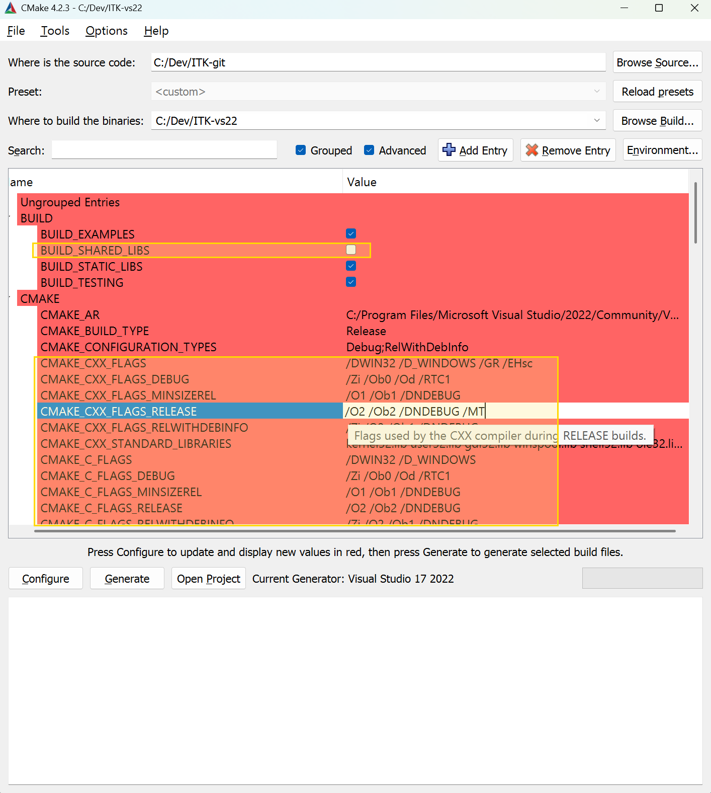Image resolution: width=711 pixels, height=793 pixels.
Task: Click the CMake triangle logo in title bar
Action: [10, 8]
